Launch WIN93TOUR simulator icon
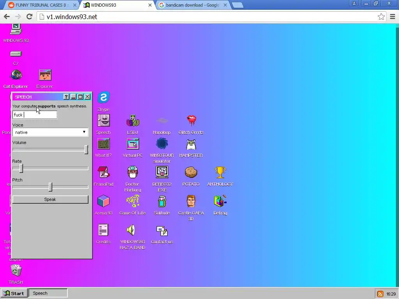 click(162, 144)
